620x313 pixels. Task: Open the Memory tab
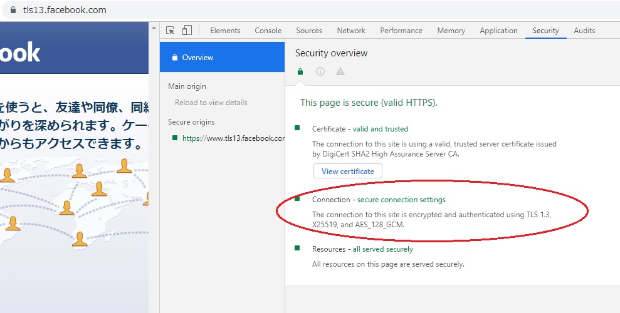pos(451,31)
